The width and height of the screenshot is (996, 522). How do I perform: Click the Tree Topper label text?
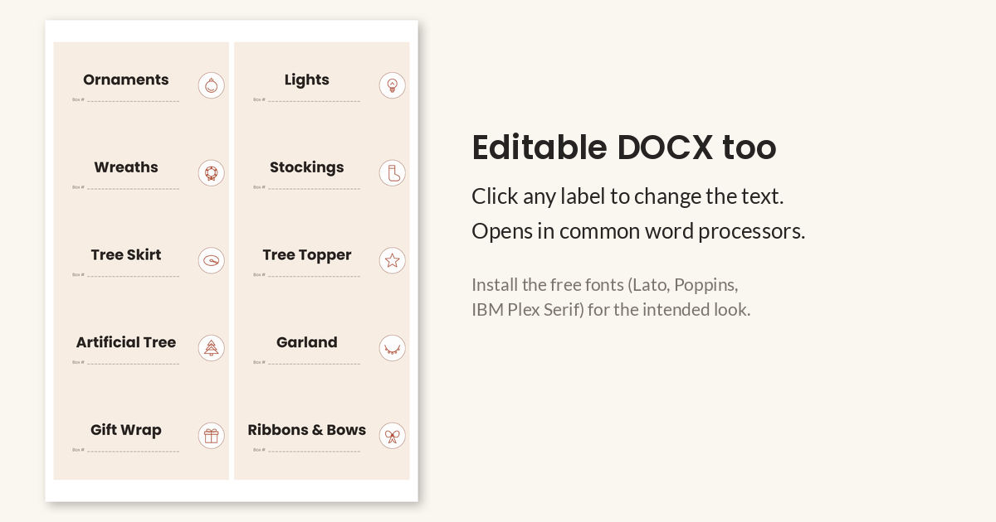click(x=307, y=256)
